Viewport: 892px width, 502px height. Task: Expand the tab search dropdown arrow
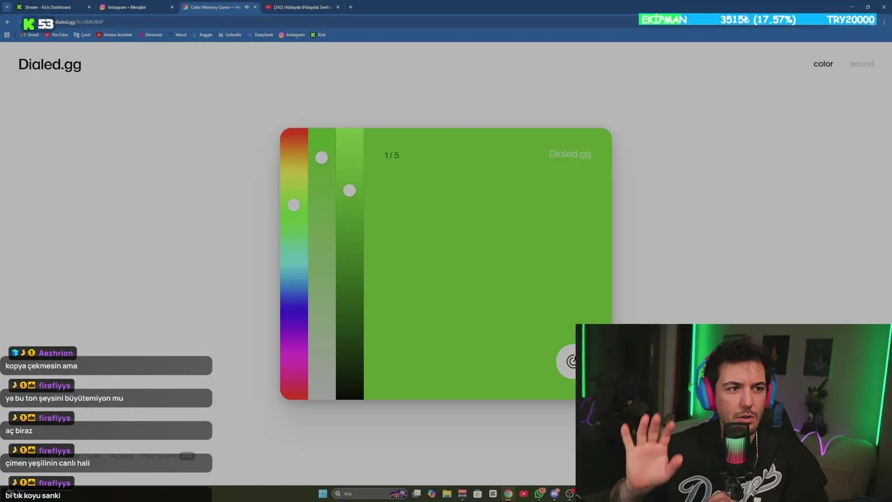click(x=7, y=7)
